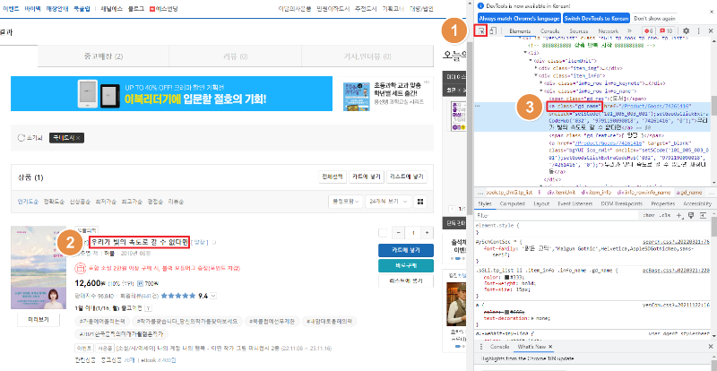Open the 리뷰 (0) results tab

(236, 56)
